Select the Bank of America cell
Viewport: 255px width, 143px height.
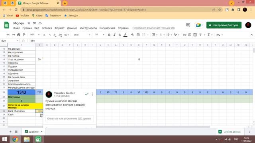click(21, 111)
